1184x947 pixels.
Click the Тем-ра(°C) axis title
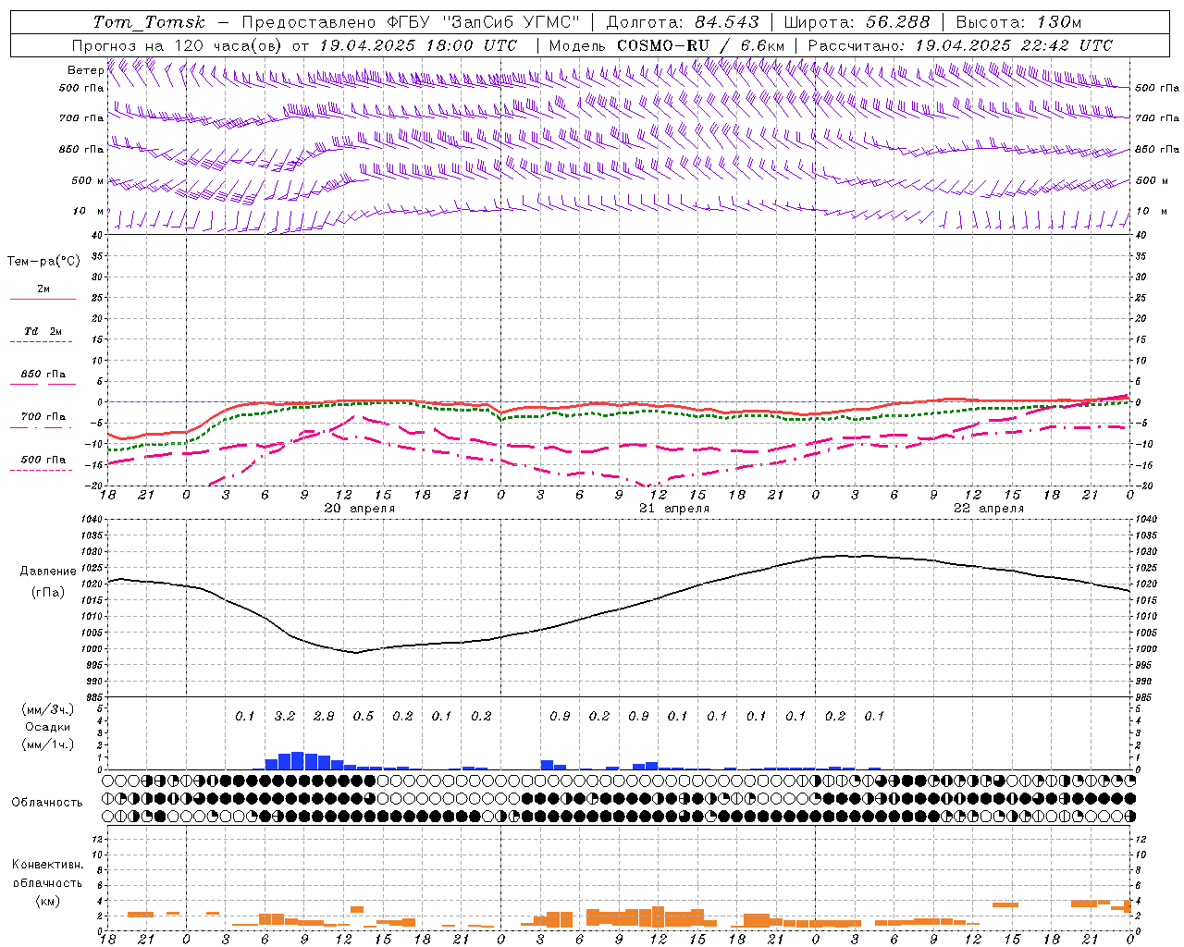(43, 261)
